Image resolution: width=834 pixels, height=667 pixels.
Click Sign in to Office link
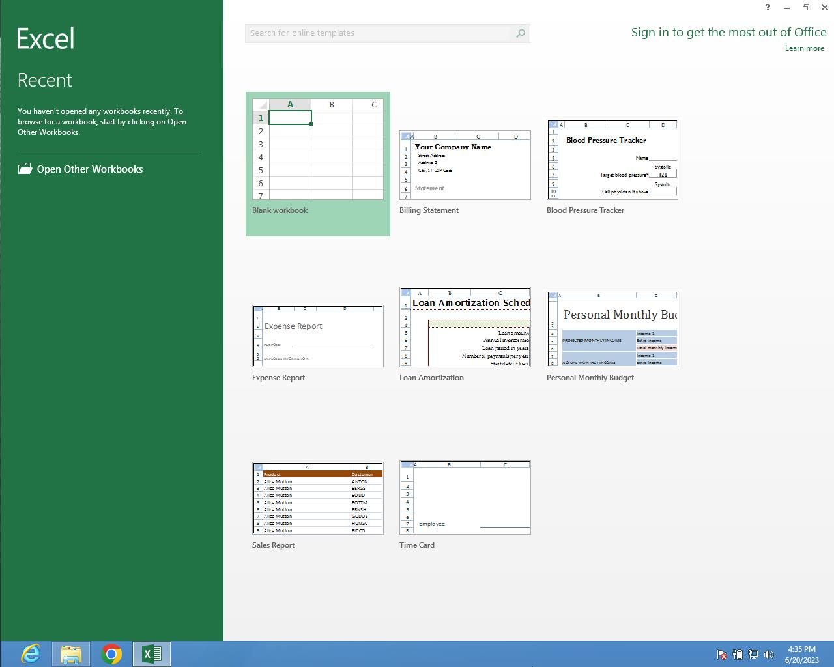pyautogui.click(x=728, y=33)
